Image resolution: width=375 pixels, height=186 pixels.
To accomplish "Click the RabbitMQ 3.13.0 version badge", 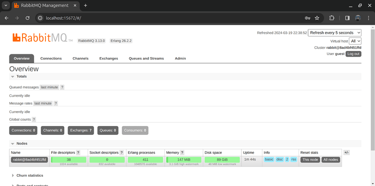I will [x=91, y=41].
